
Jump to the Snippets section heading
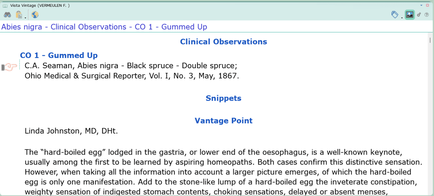pyautogui.click(x=224, y=98)
